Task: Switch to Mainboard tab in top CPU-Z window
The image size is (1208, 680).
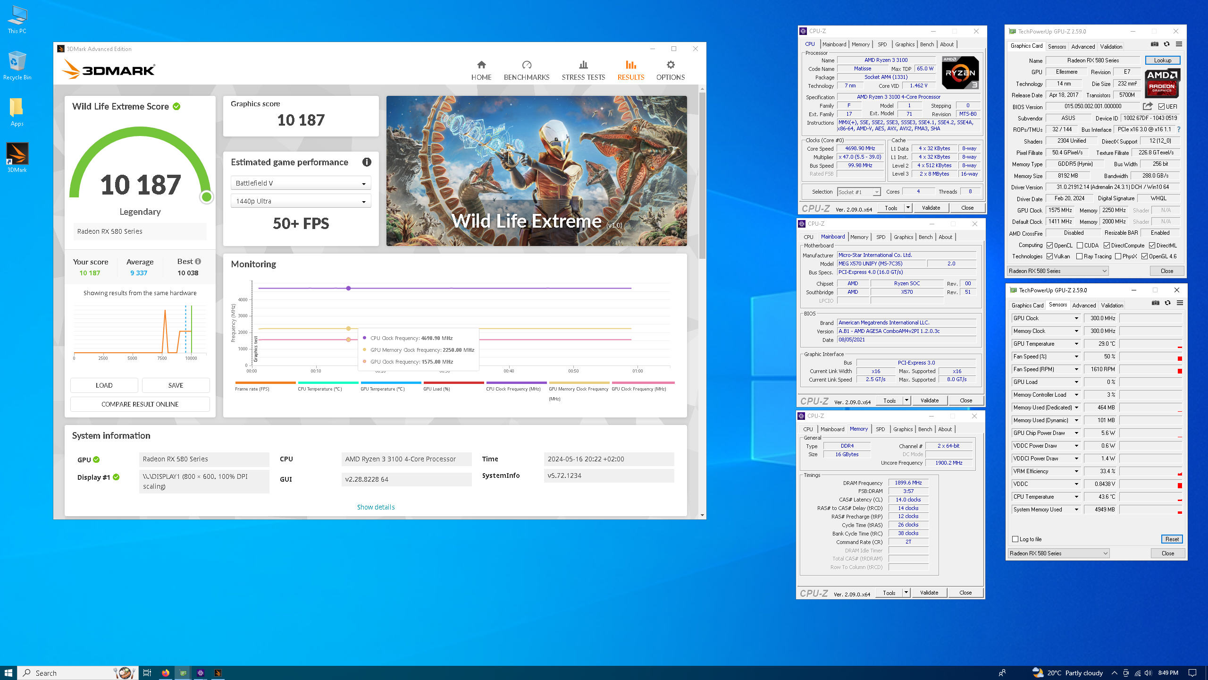Action: pos(834,44)
